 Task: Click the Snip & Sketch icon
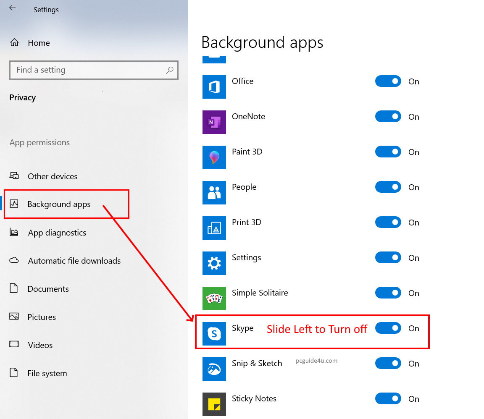[x=214, y=369]
